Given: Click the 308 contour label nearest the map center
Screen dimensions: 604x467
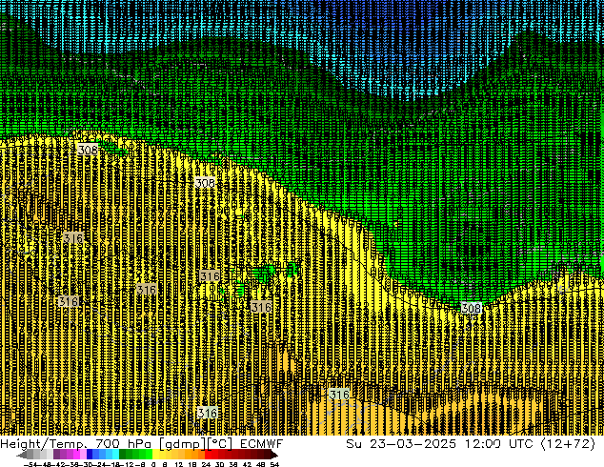Looking at the screenshot, I should tap(205, 183).
